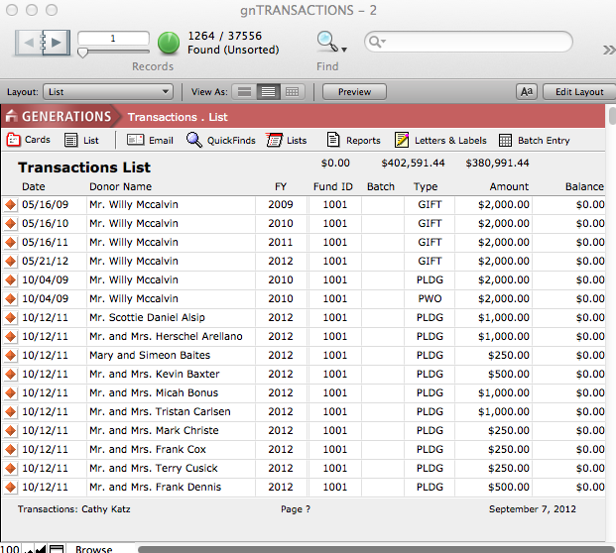Expand the Find dropdown arrow
The width and height of the screenshot is (616, 553).
tap(344, 48)
